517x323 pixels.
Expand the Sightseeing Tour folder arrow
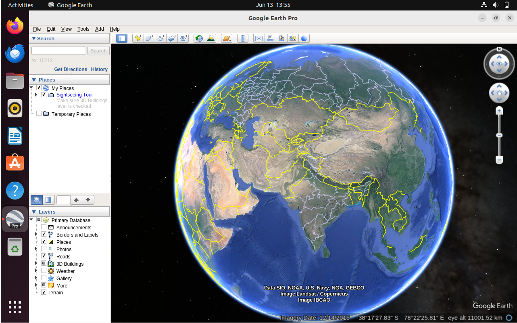pos(36,95)
